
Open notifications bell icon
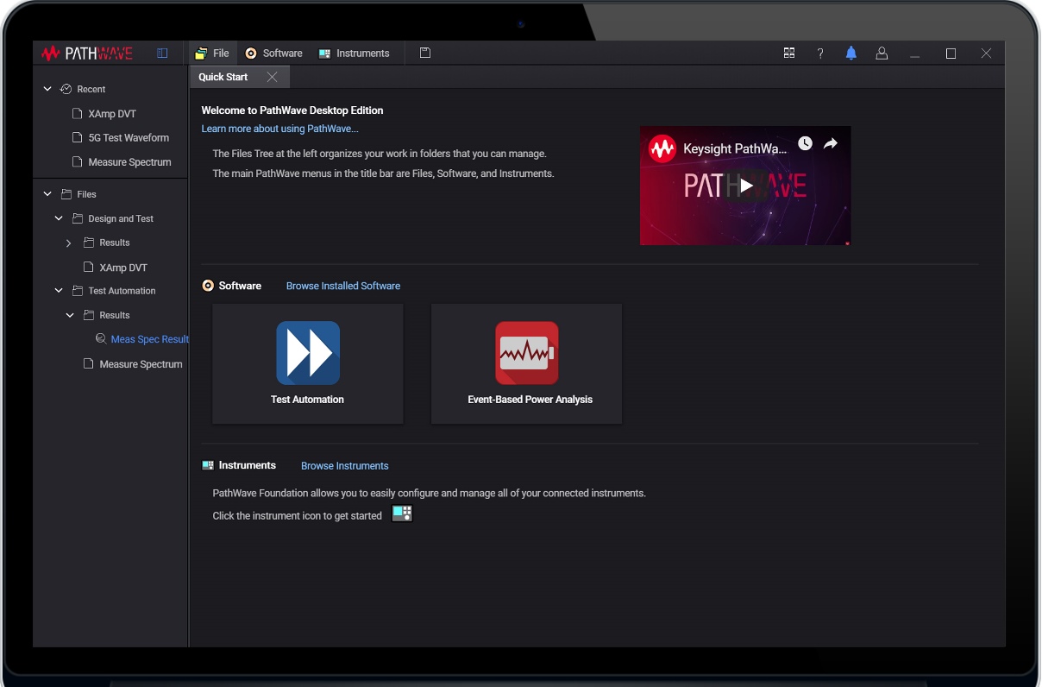click(x=851, y=54)
